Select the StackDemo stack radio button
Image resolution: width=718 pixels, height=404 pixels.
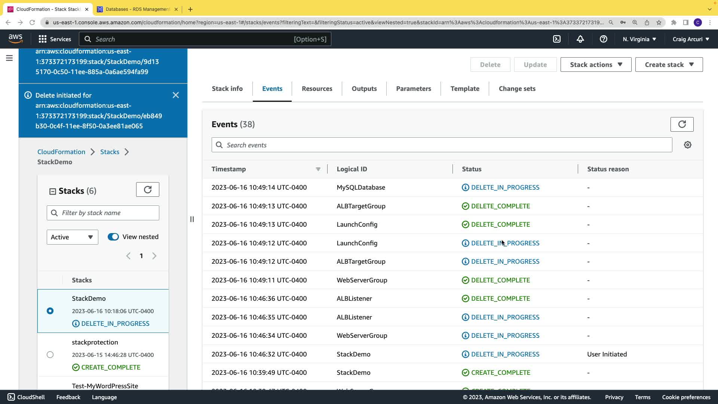(x=50, y=311)
